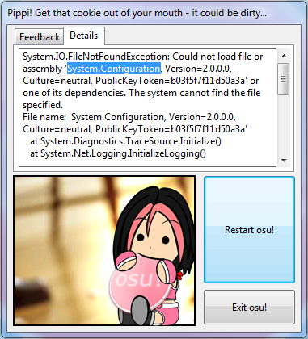Click 'one of its dependencies' text line

[141, 93]
